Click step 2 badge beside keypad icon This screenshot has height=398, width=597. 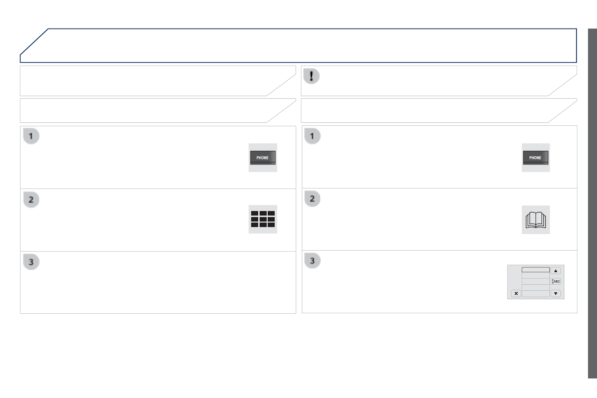[31, 200]
